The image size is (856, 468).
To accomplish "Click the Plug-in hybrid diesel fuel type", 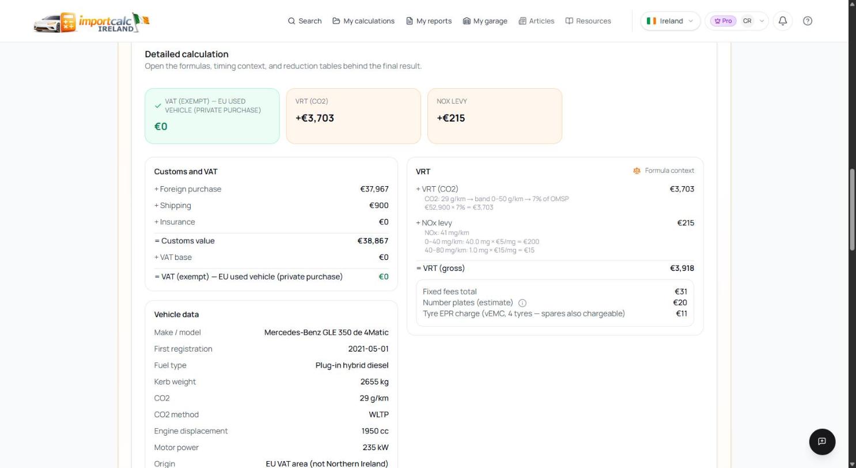I will pos(352,365).
